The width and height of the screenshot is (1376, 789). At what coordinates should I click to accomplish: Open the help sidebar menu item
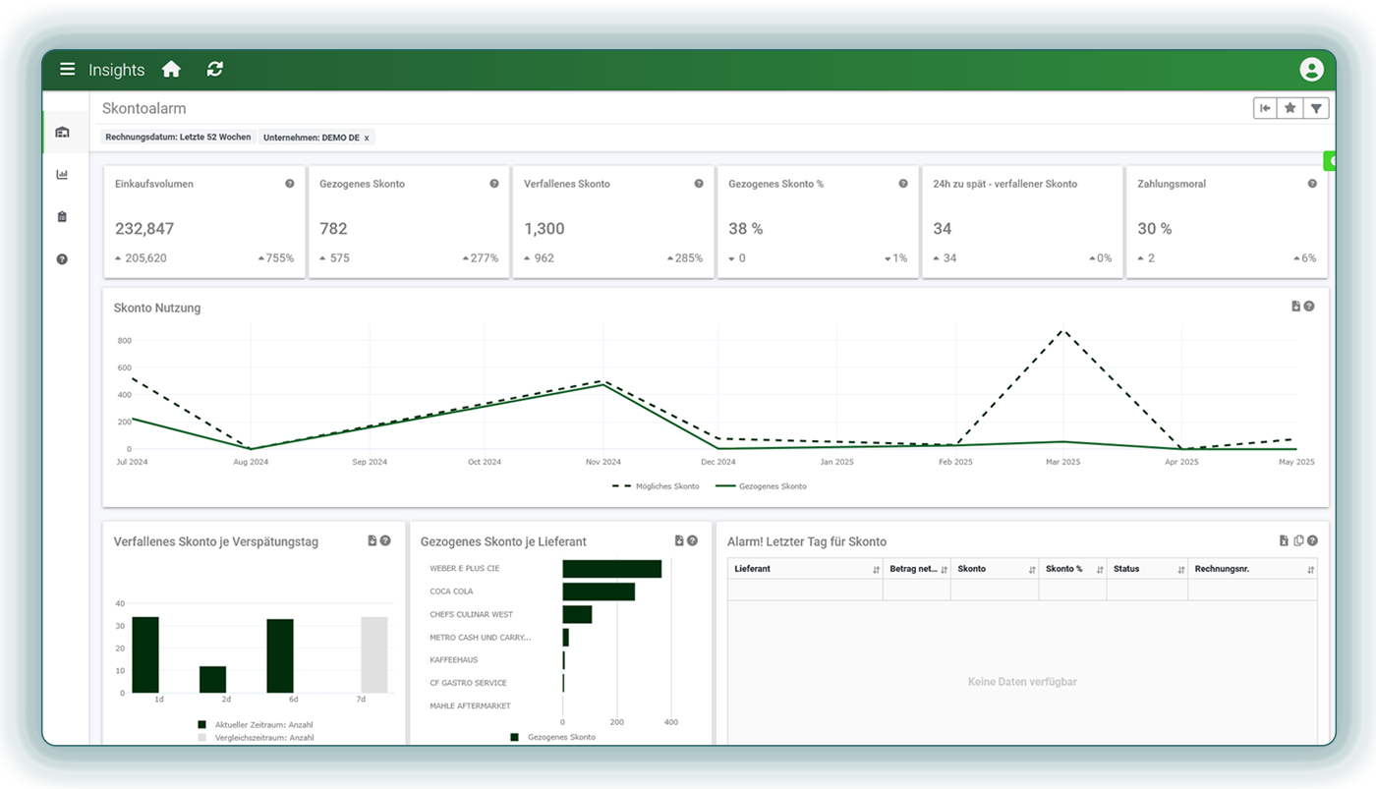(62, 259)
